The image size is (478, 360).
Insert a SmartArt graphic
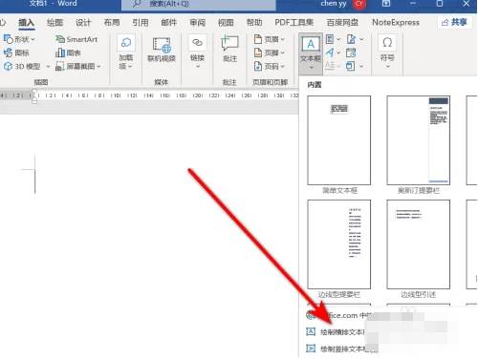tap(76, 39)
